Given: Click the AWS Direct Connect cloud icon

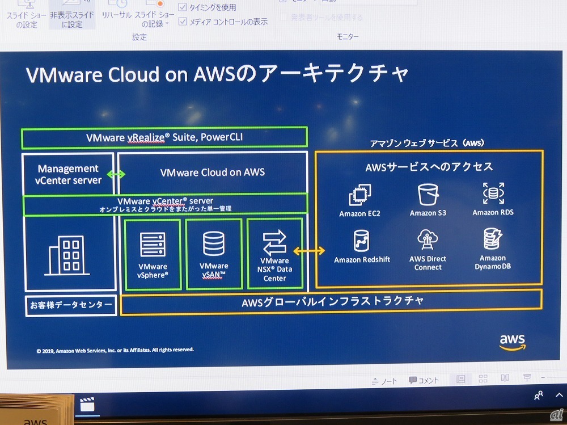Looking at the screenshot, I should (x=428, y=239).
